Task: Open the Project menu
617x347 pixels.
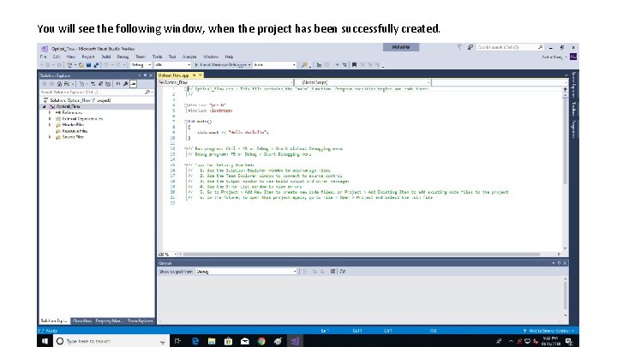Action: click(x=88, y=57)
